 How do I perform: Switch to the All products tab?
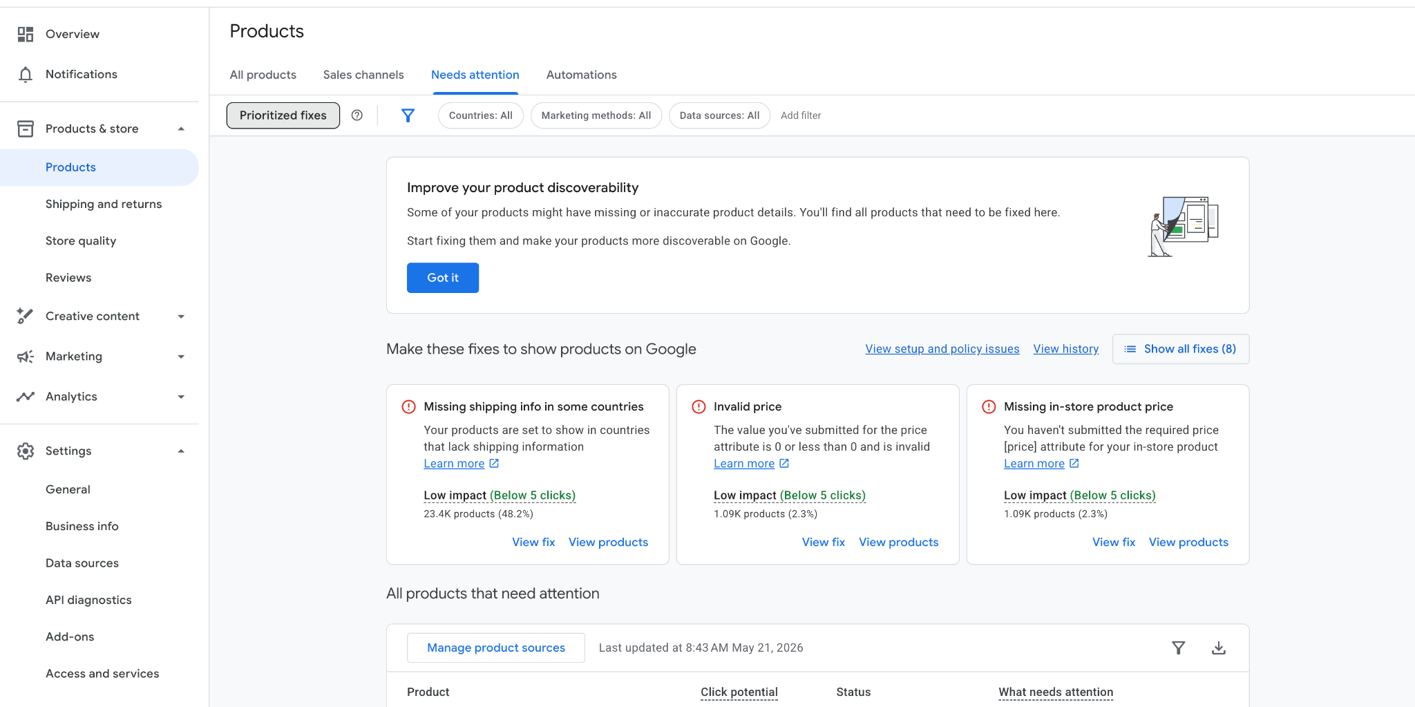[263, 75]
